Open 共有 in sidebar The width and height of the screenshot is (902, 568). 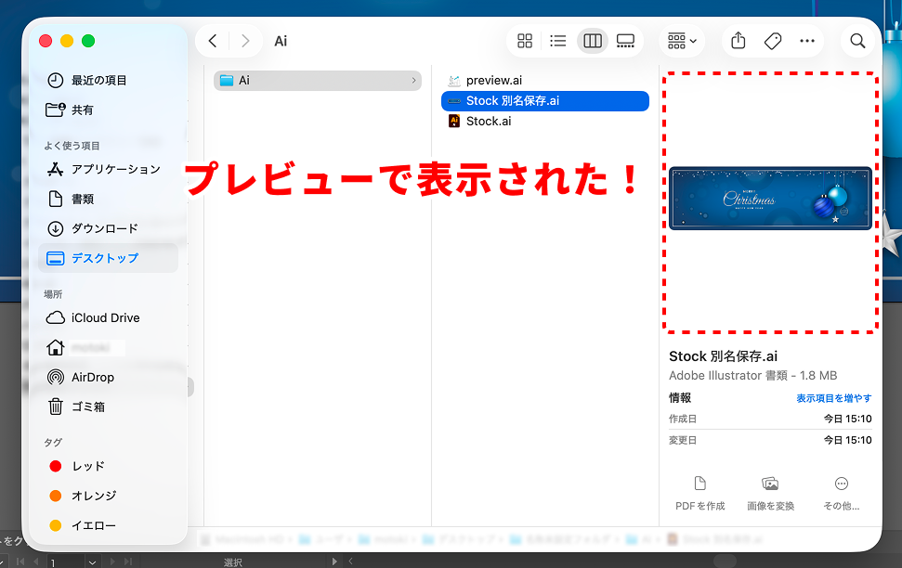coord(108,110)
